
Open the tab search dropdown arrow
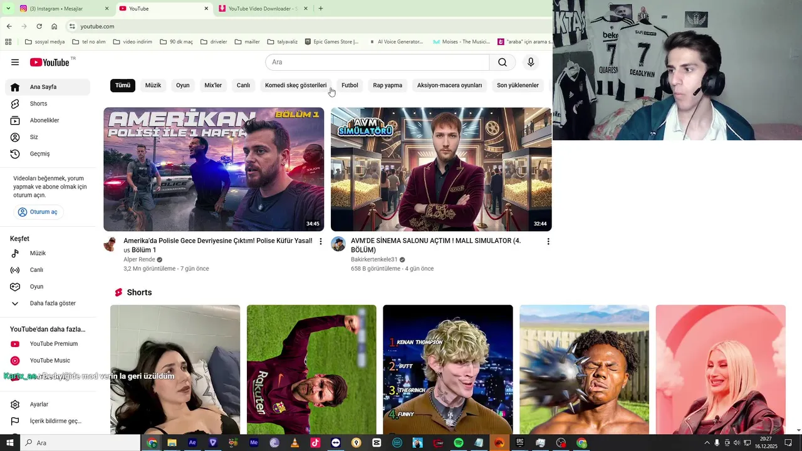(x=8, y=9)
